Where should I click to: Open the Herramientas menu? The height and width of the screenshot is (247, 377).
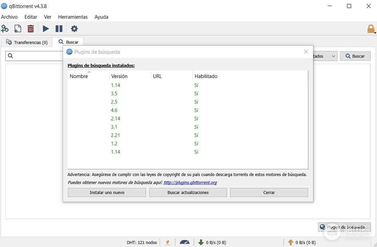click(73, 17)
